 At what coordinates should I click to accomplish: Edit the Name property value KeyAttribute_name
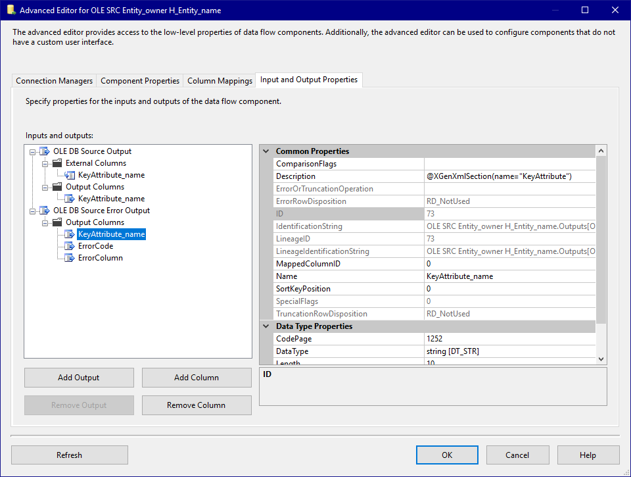coord(510,276)
